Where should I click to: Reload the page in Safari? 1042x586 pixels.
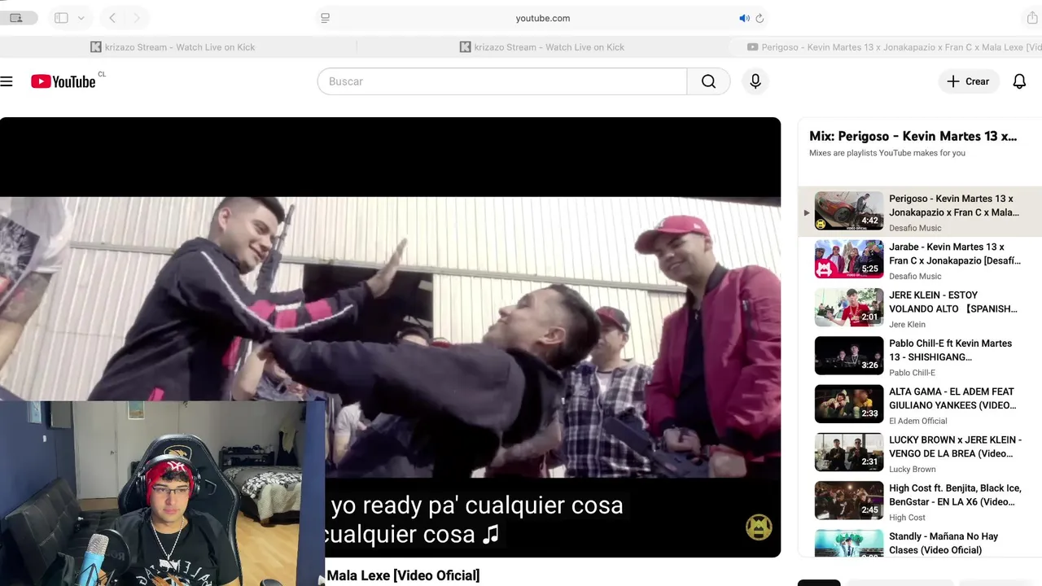click(760, 18)
